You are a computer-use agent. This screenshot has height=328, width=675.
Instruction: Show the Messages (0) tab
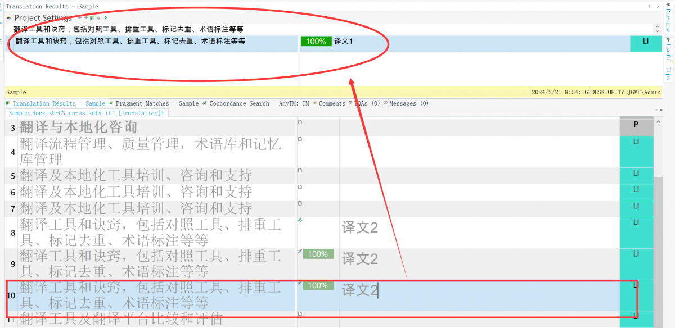pos(409,103)
